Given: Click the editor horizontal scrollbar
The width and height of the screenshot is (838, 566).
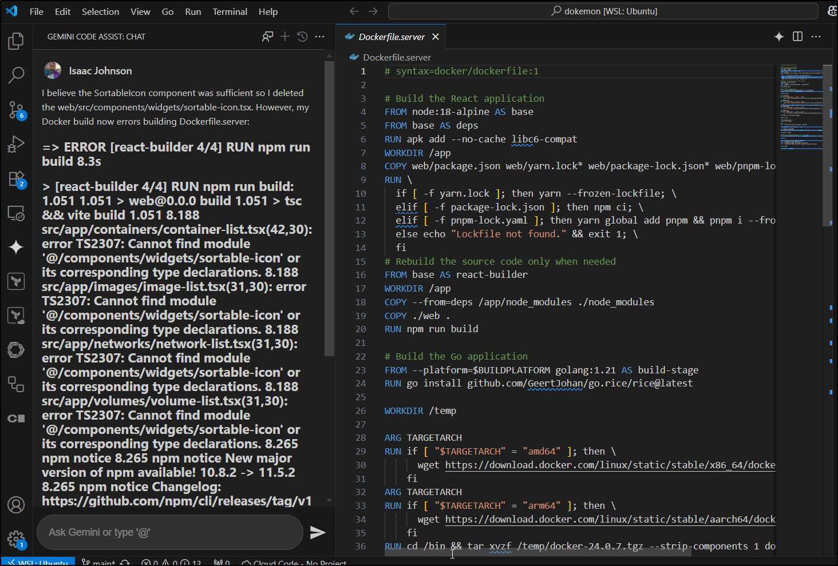Looking at the screenshot, I should click(x=538, y=553).
